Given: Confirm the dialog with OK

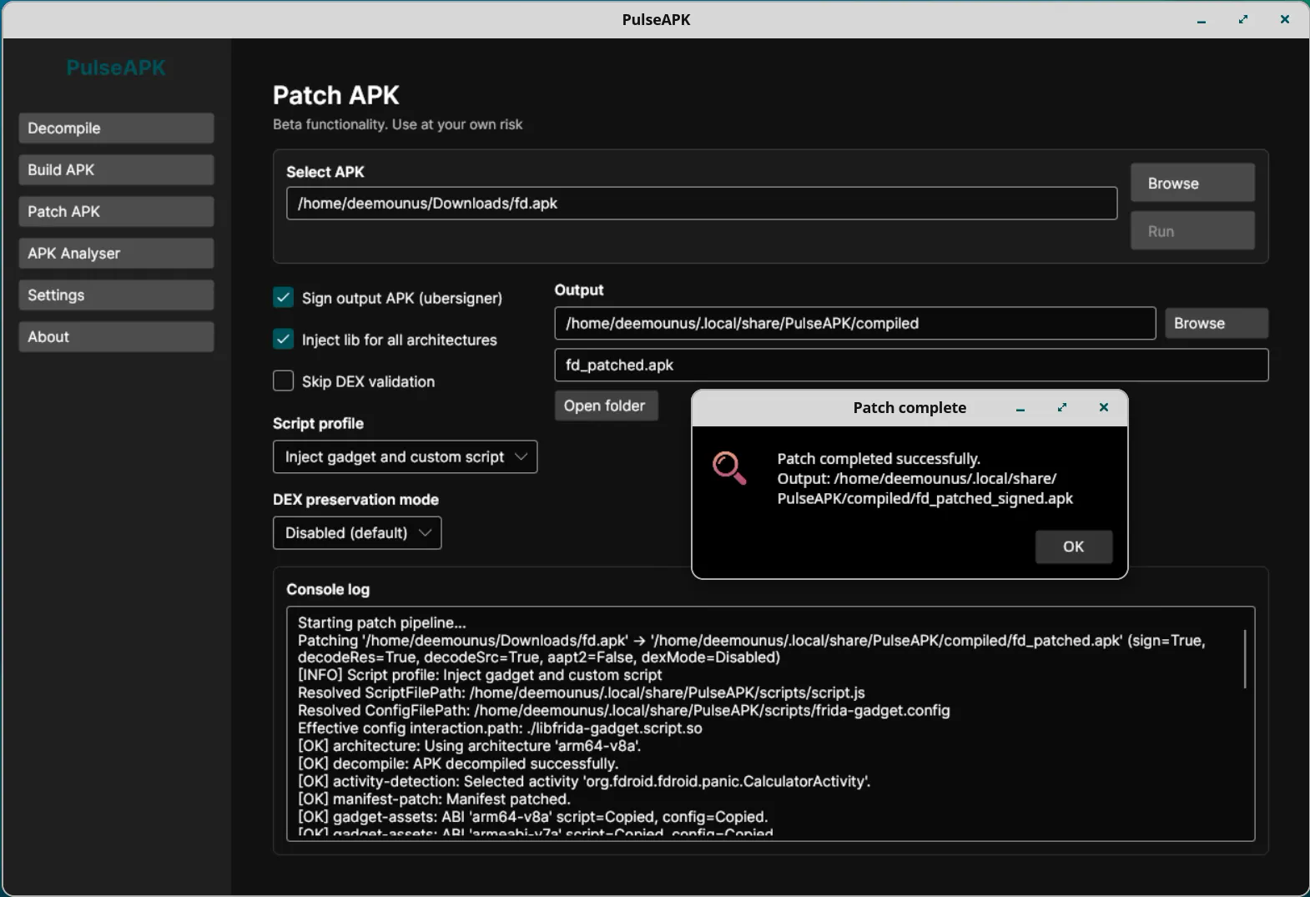Looking at the screenshot, I should (1074, 547).
